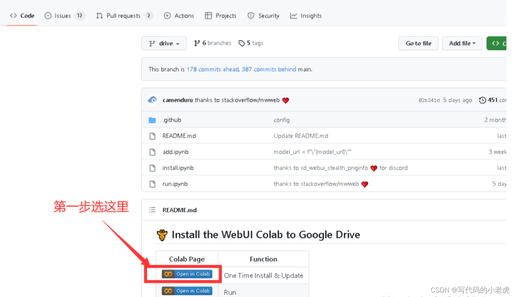Click the Actions play icon in the navbar
This screenshot has height=297, width=515.
coord(167,16)
